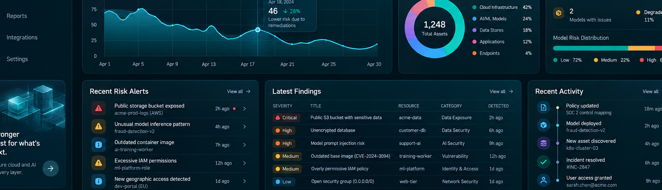Image resolution: width=662 pixels, height=190 pixels.
Task: View all Latest Findings
Action: [501, 91]
